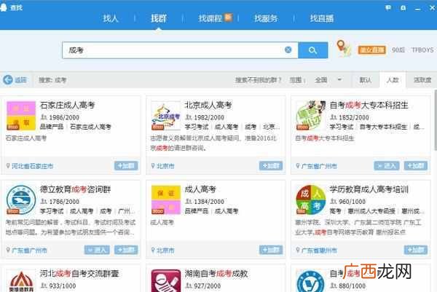Open the 河北成考自考交流群 avatar
437x292 pixels.
click(x=21, y=280)
